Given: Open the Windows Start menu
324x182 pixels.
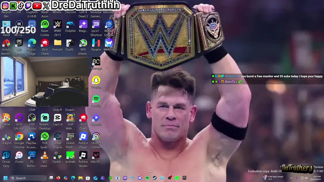Looking at the screenshot, I should point(5,178).
